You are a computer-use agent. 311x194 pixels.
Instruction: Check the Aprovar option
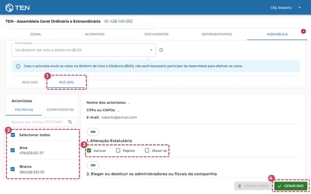[x=89, y=150]
